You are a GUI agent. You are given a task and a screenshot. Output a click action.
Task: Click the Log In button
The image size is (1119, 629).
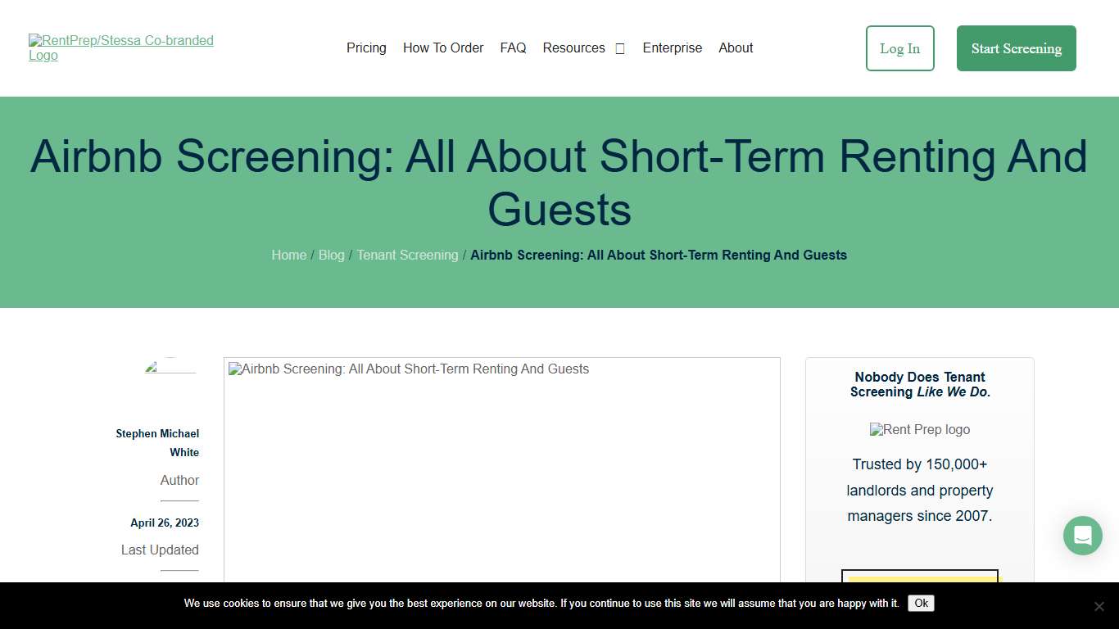[899, 48]
